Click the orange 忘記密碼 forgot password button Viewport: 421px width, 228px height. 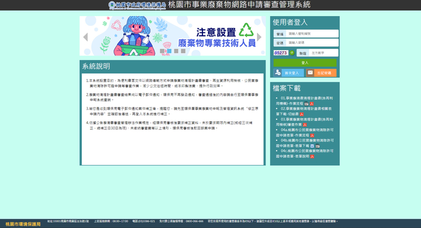[321, 73]
